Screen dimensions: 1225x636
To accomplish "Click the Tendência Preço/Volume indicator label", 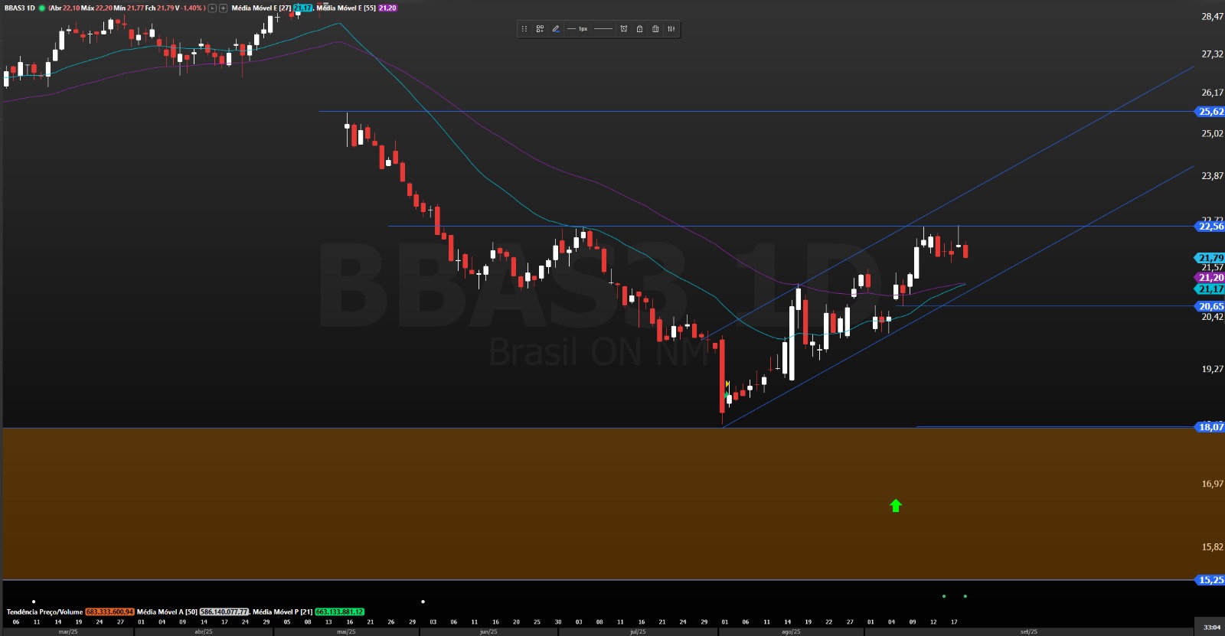I will [x=44, y=612].
